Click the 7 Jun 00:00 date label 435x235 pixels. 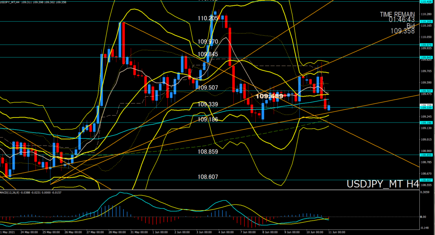248,232
